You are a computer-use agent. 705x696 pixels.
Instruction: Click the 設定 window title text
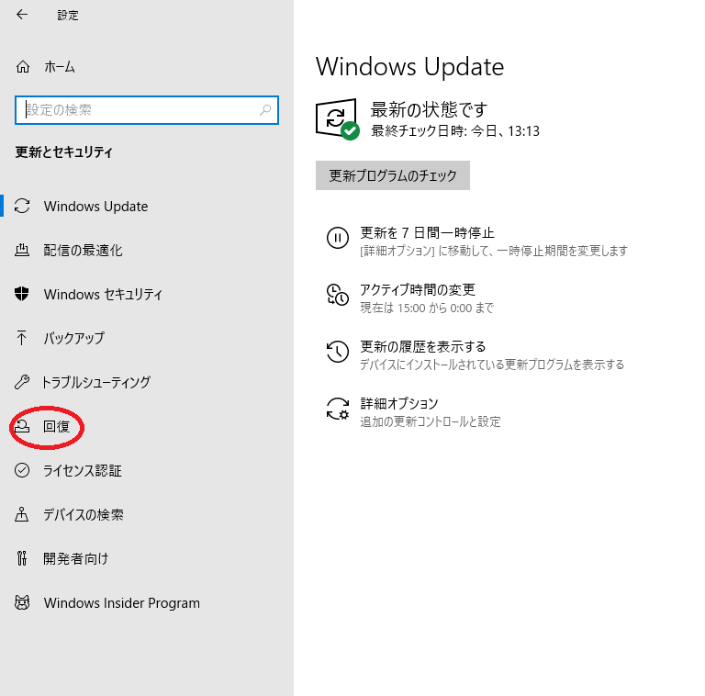68,15
